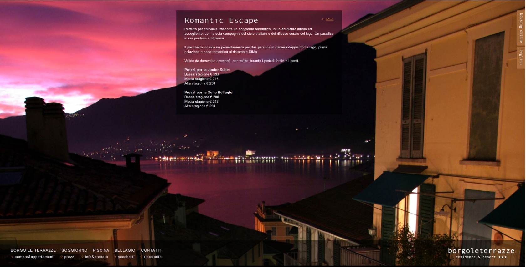Click the borgoleterrazze residence & resort logo
Image resolution: width=526 pixels, height=267 pixels.
click(x=481, y=253)
